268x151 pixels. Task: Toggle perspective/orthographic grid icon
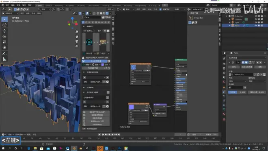pyautogui.click(x=77, y=46)
